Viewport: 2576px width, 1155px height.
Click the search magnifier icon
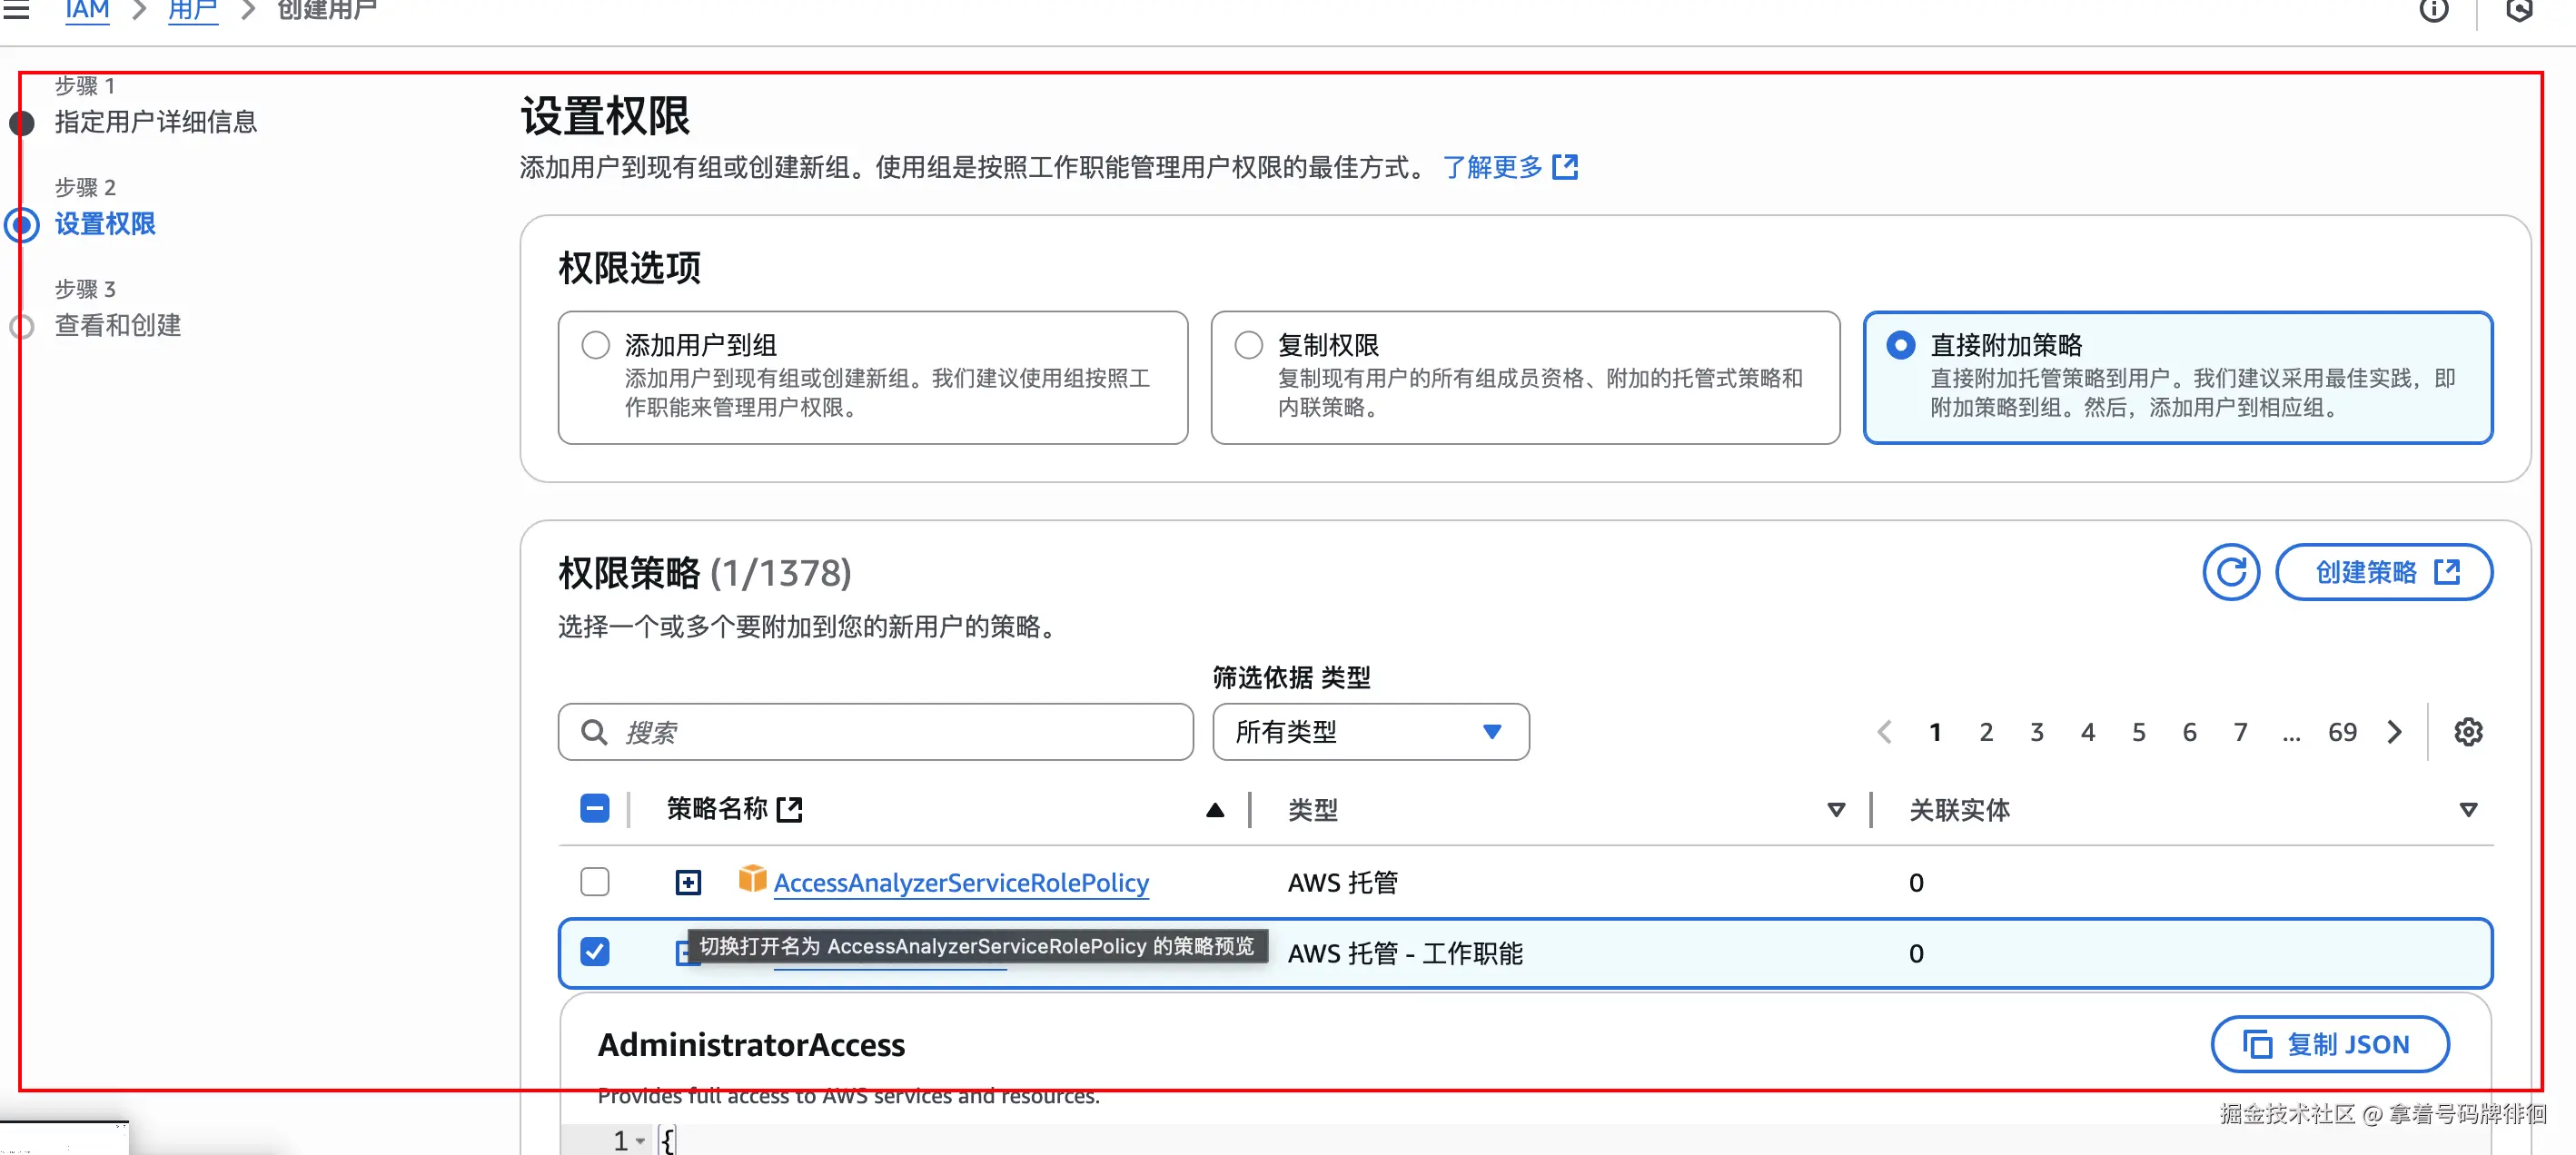pyautogui.click(x=594, y=732)
